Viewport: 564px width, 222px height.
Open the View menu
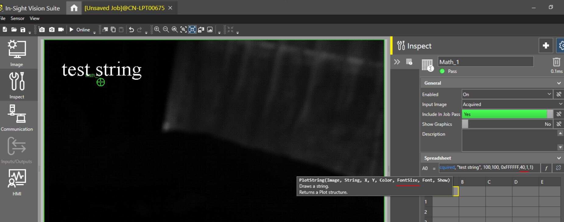[x=34, y=18]
